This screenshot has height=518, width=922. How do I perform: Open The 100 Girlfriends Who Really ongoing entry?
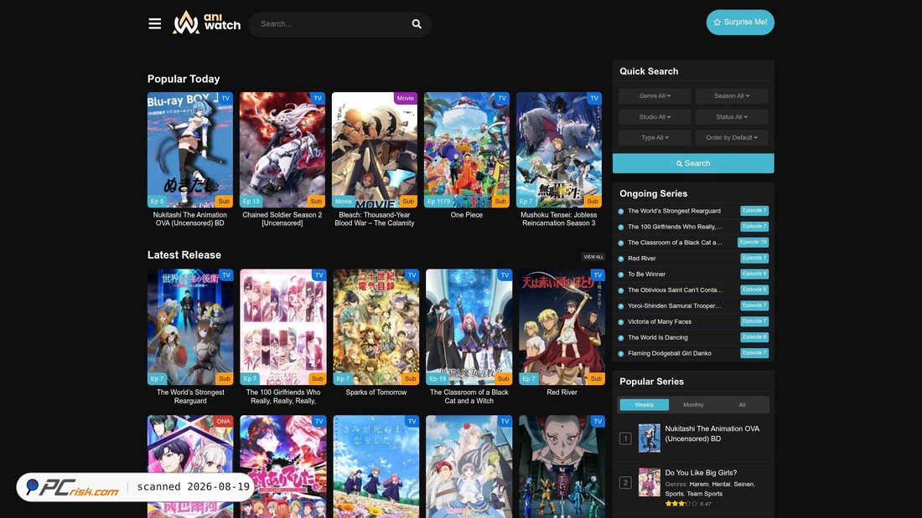[675, 227]
